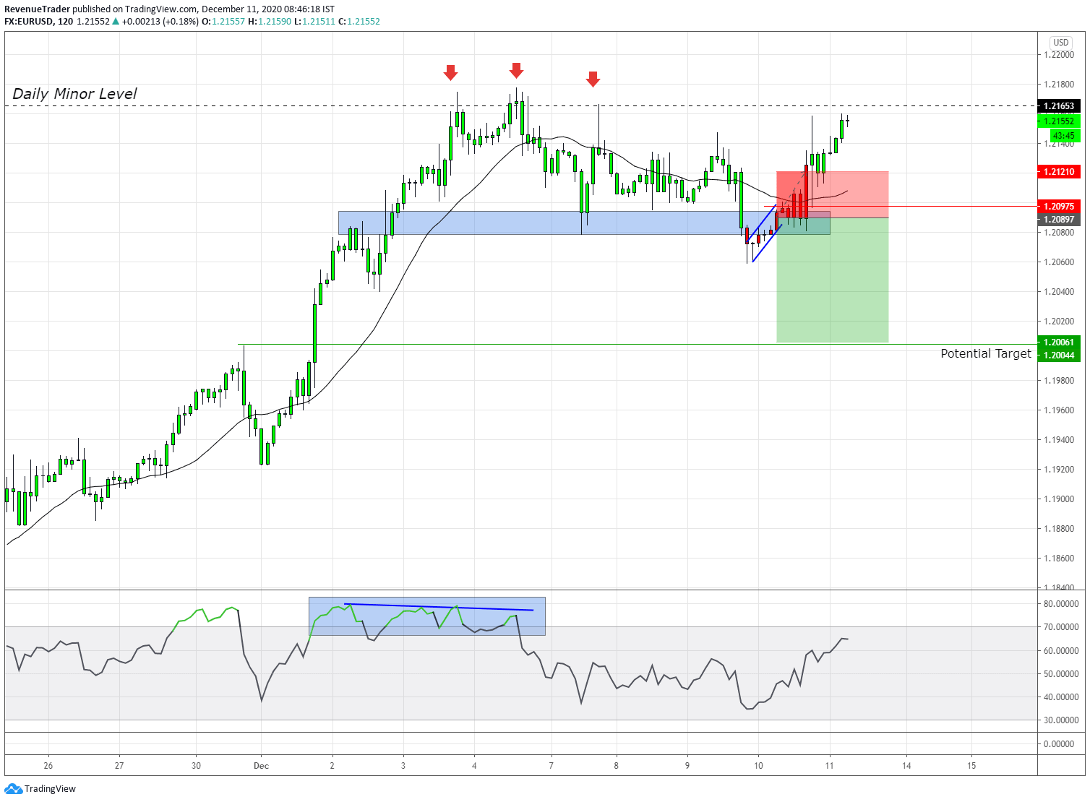Click the 1.18600 price axis tick
The height and width of the screenshot is (802, 1090).
[x=1059, y=559]
